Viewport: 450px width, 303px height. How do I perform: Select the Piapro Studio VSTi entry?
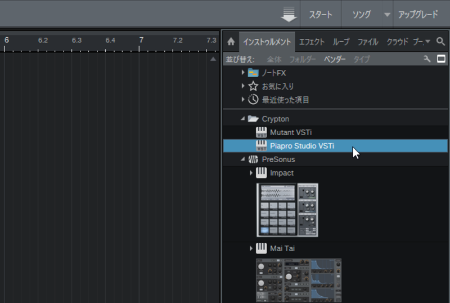(335, 146)
